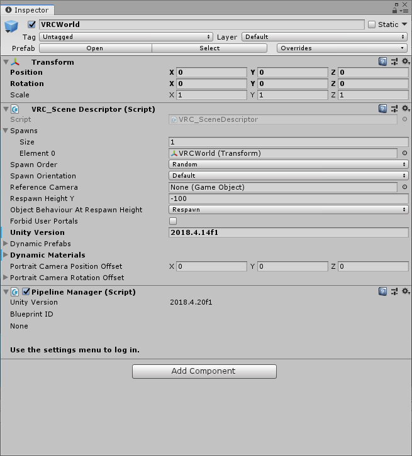Open Spawn Order dropdown

[289, 165]
